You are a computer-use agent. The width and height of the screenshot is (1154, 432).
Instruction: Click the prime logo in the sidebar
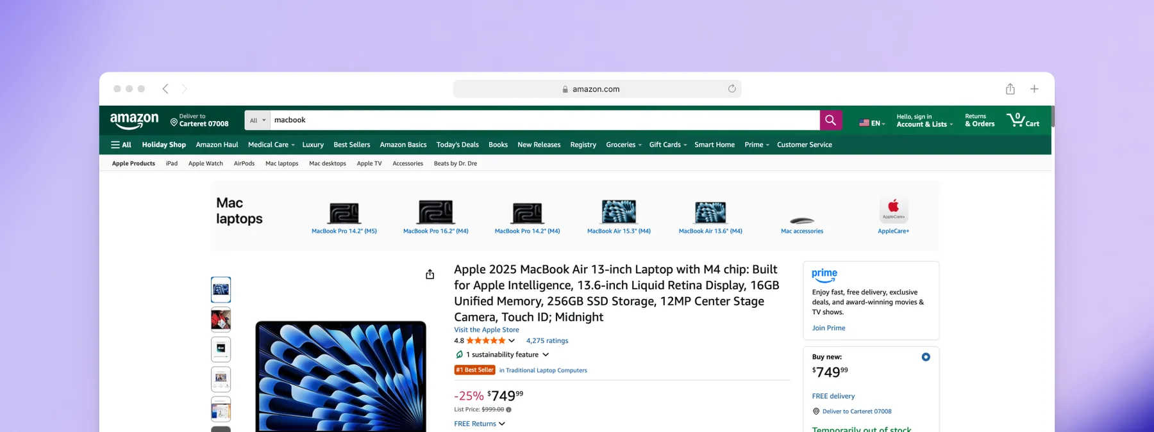tap(824, 275)
